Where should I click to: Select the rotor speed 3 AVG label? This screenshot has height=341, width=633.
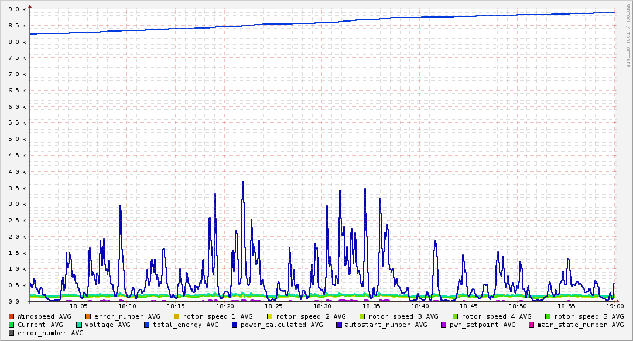click(403, 316)
